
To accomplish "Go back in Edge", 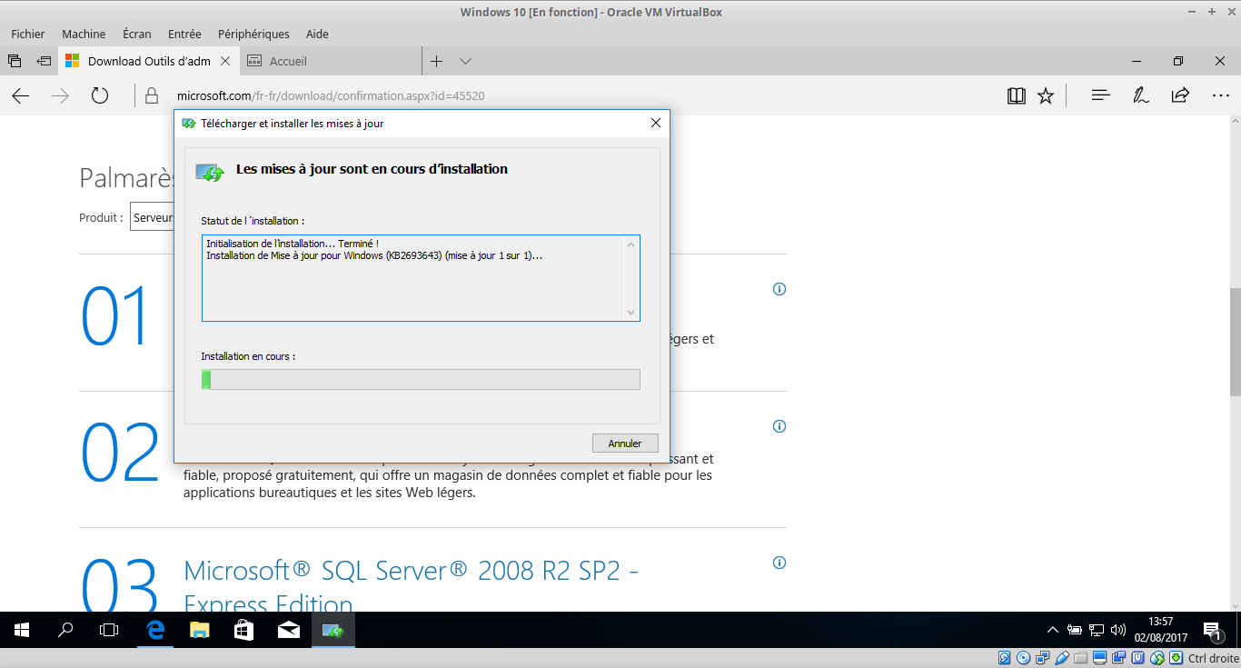I will pyautogui.click(x=21, y=95).
